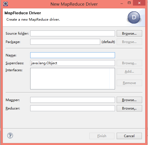Cancel the New MapReduce Driver dialog

coord(129,136)
